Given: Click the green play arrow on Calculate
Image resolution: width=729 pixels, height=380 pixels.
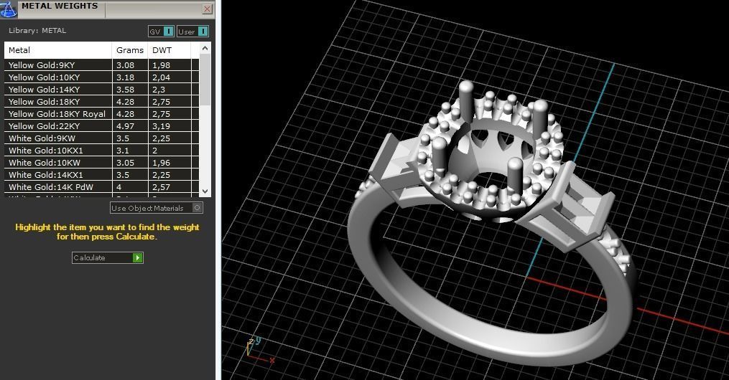Looking at the screenshot, I should [138, 257].
